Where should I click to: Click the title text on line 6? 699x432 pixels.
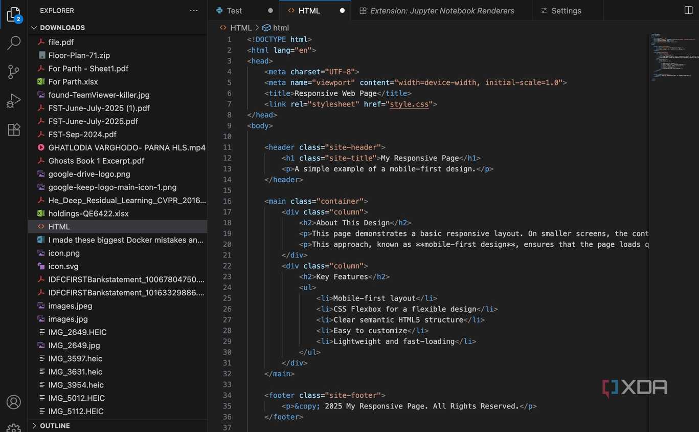coord(335,93)
